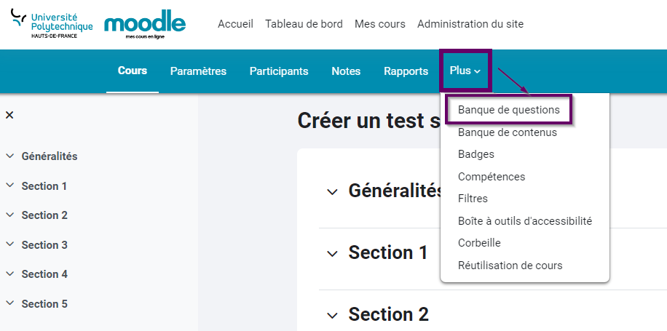
Task: Switch to the Paramètres tab
Action: coord(198,71)
